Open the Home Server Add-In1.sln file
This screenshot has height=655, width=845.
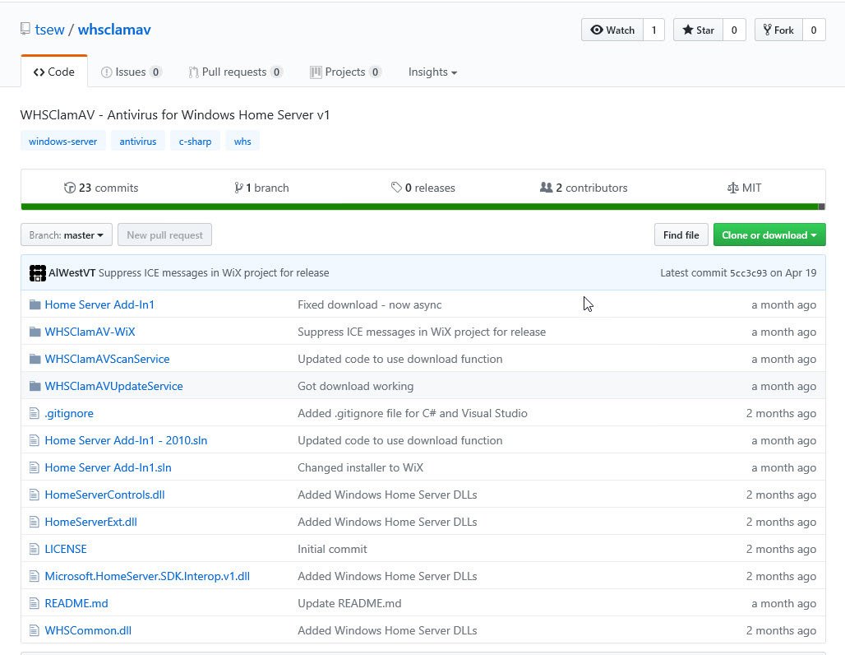(109, 467)
